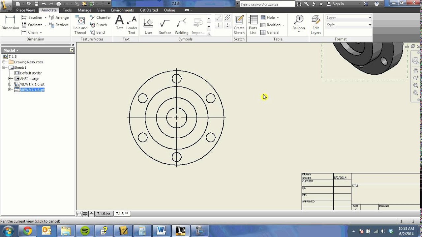
Task: Open Google Chrome from the taskbar
Action: 27,231
